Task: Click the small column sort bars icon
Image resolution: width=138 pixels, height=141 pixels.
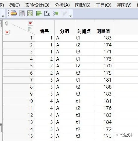Action: 30,29
